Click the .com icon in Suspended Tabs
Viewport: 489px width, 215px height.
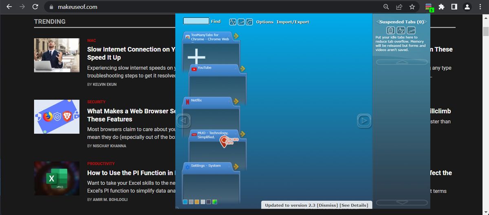(411, 30)
